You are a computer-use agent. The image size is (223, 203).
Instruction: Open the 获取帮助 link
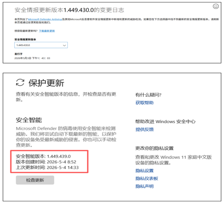click(x=144, y=103)
